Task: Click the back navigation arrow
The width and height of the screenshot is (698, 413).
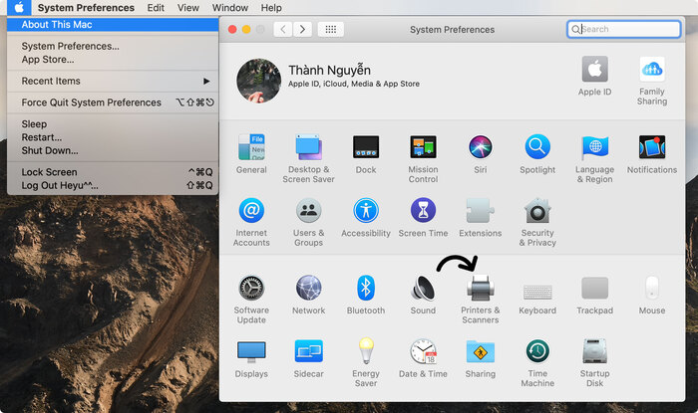Action: tap(283, 29)
